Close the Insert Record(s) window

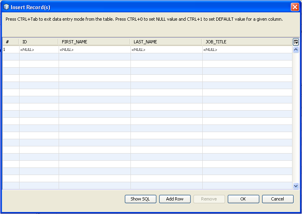(295, 7)
